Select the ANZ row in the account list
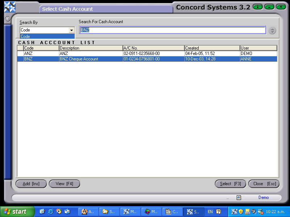This screenshot has width=290, height=217. (x=109, y=53)
